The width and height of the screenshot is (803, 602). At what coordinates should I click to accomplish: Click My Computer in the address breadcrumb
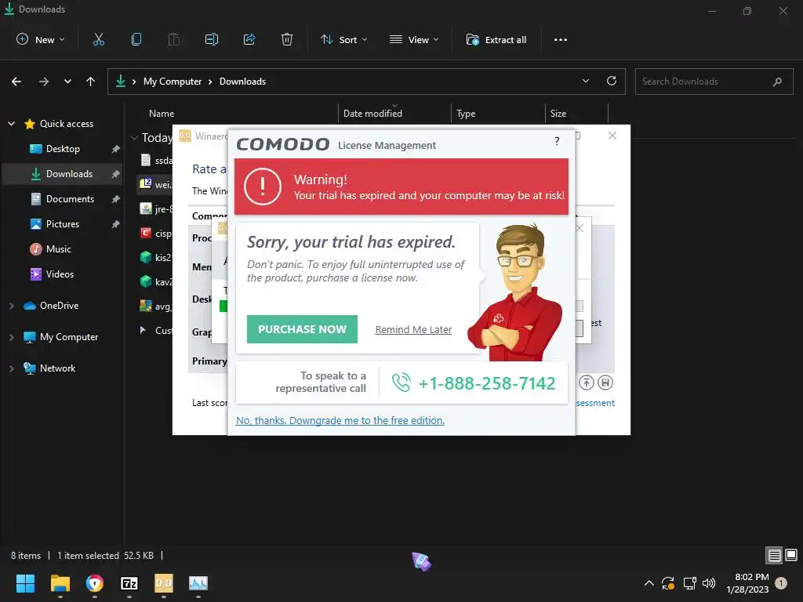[172, 82]
